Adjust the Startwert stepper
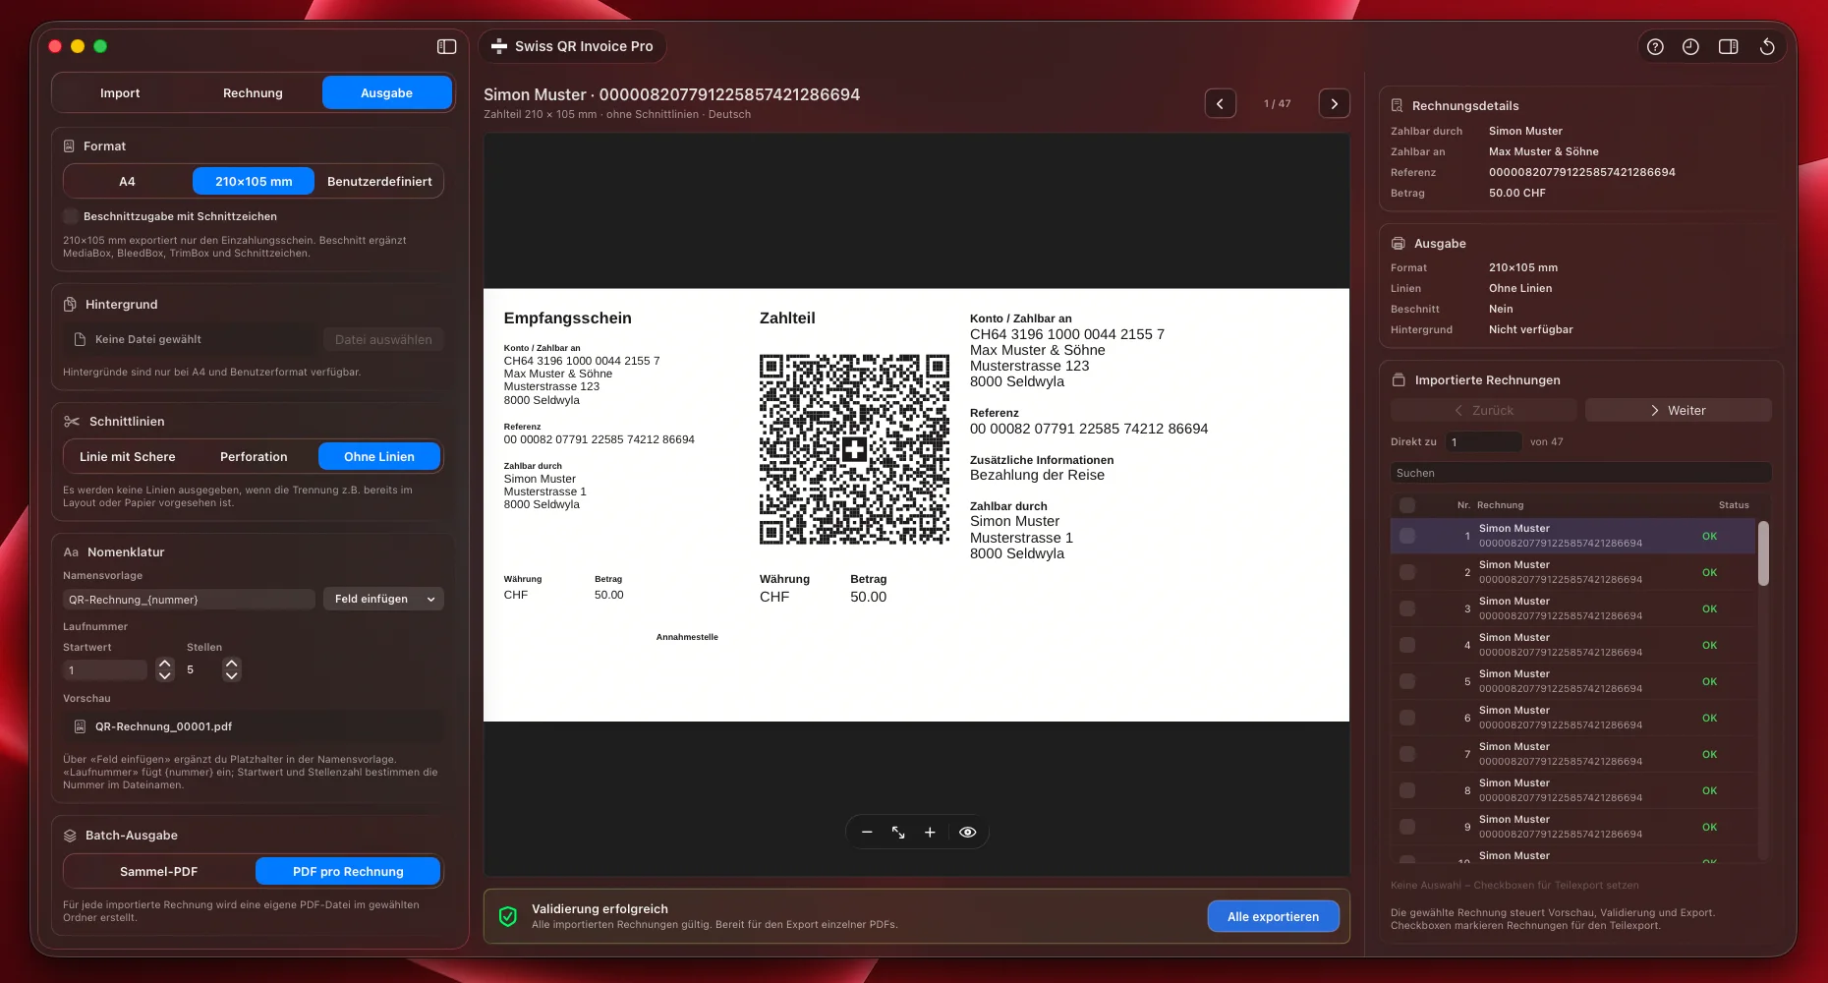1828x983 pixels. [x=165, y=669]
